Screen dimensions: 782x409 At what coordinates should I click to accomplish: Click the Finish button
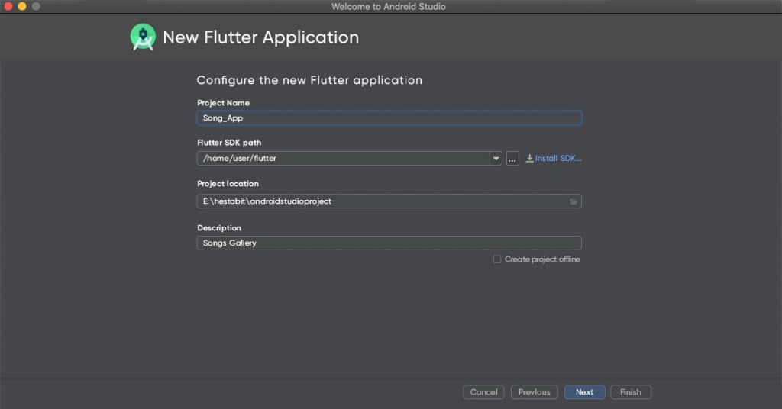point(630,392)
